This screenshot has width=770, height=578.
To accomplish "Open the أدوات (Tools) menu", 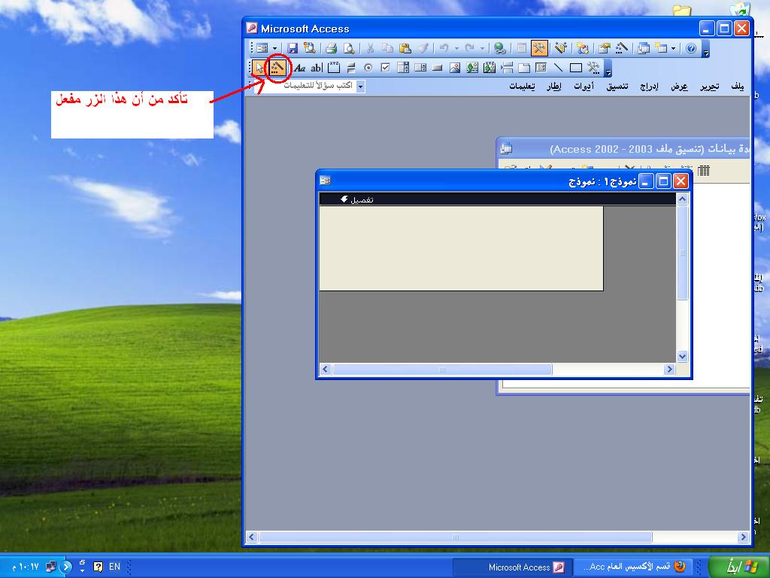I will tap(584, 87).
